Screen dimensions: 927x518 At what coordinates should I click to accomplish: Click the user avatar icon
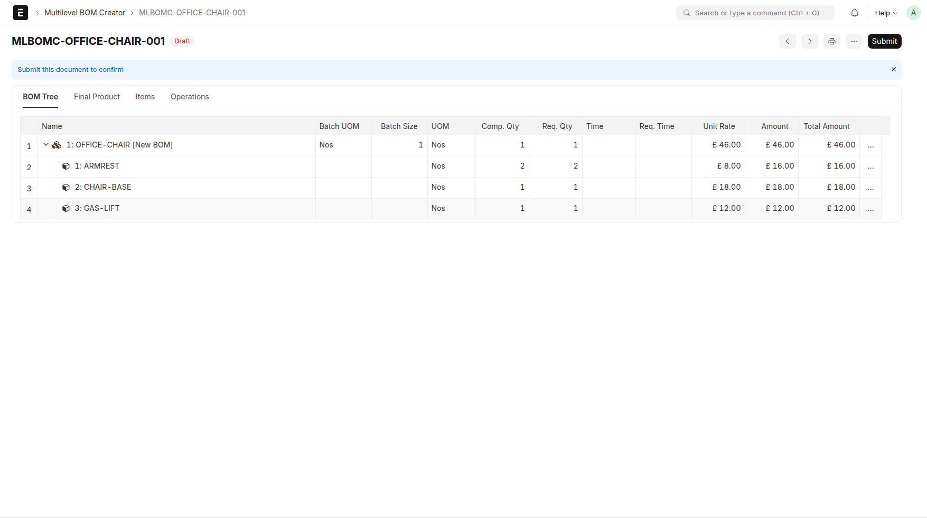click(x=913, y=13)
